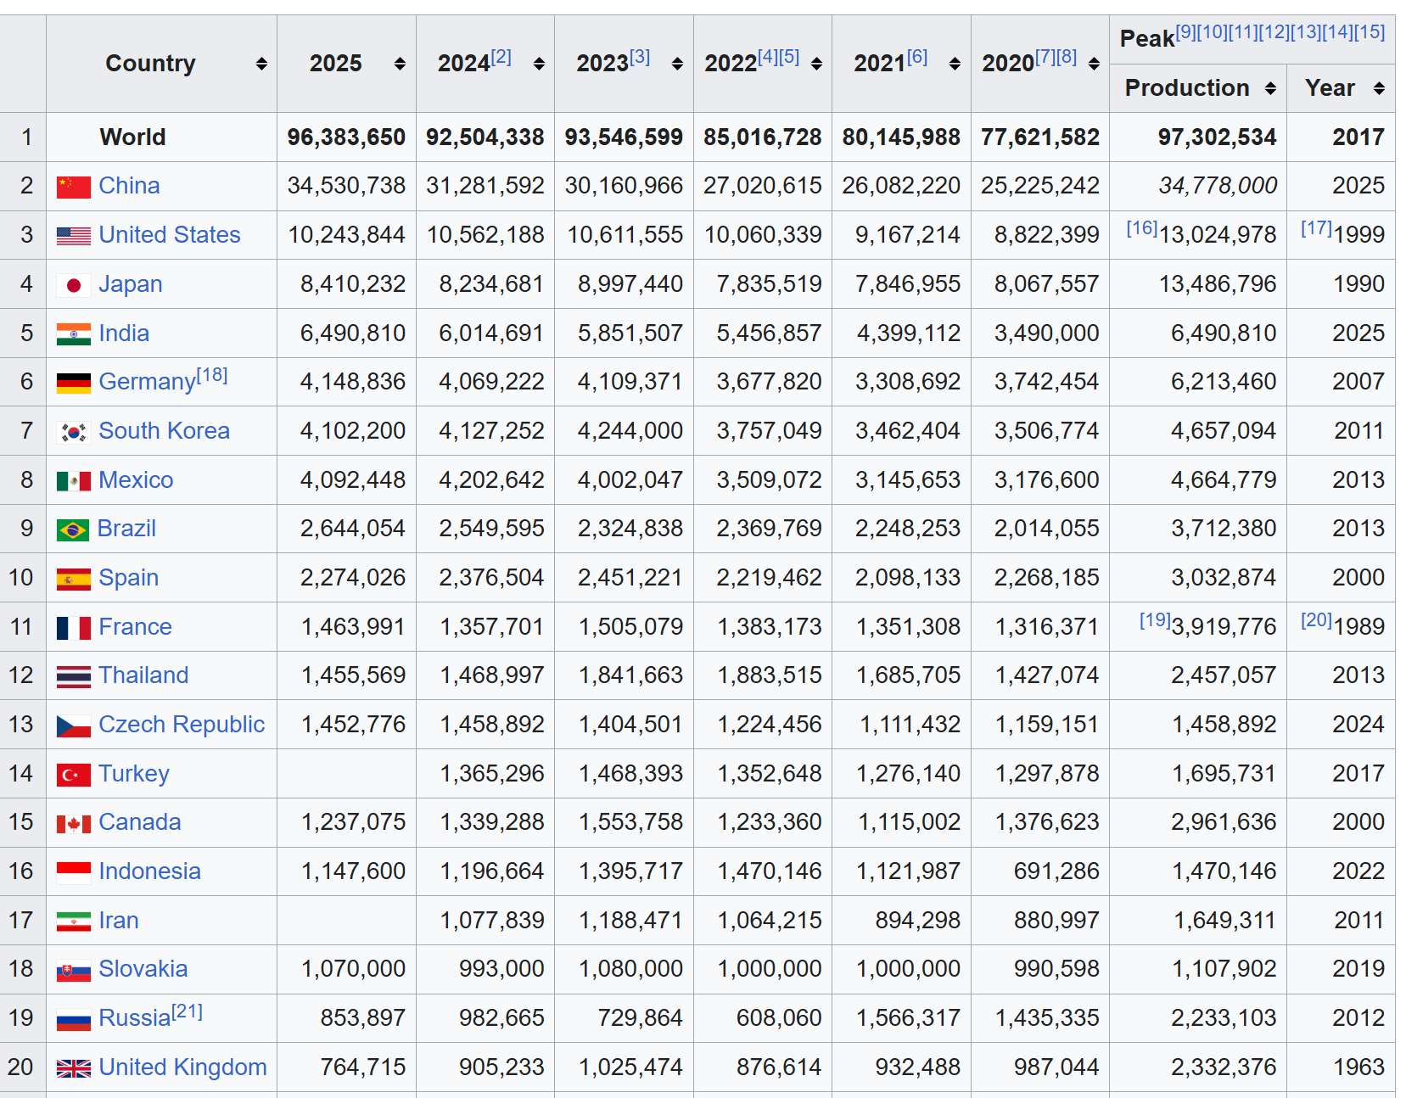Screen dimensions: 1406x1098
Task: Open the Germany country link
Action: pos(148,382)
